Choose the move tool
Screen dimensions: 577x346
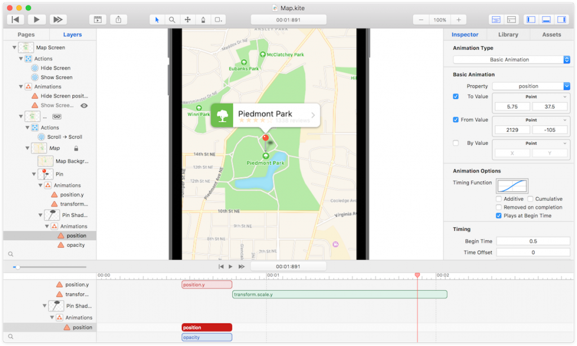pyautogui.click(x=187, y=19)
